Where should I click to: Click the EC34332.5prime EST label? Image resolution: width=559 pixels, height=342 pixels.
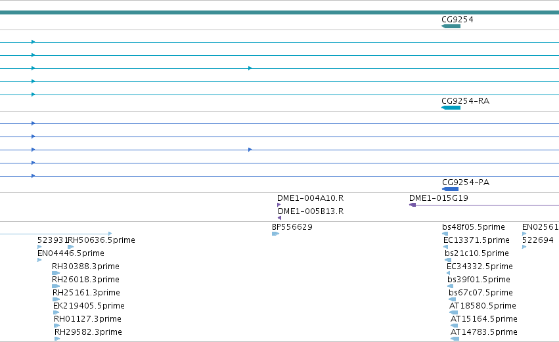pyautogui.click(x=480, y=267)
